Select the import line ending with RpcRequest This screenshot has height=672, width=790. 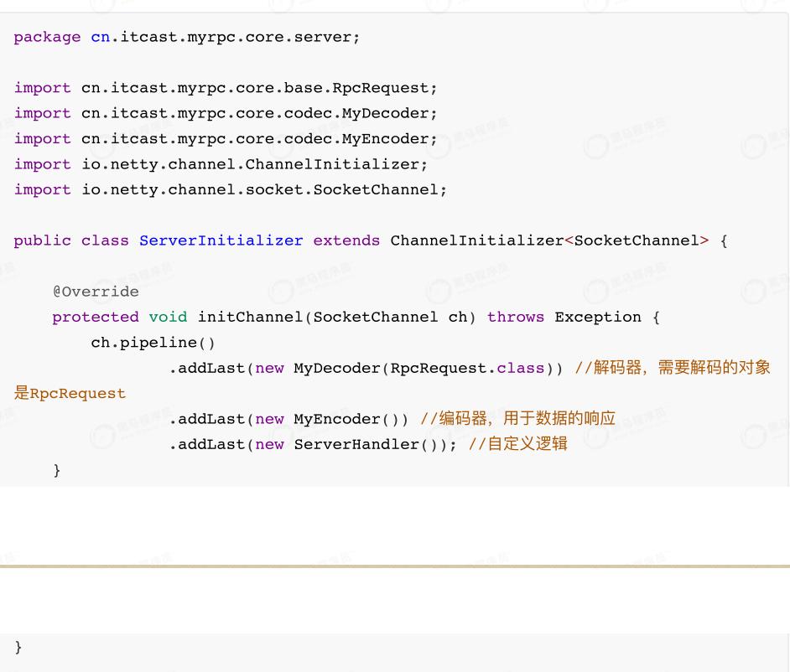click(226, 88)
